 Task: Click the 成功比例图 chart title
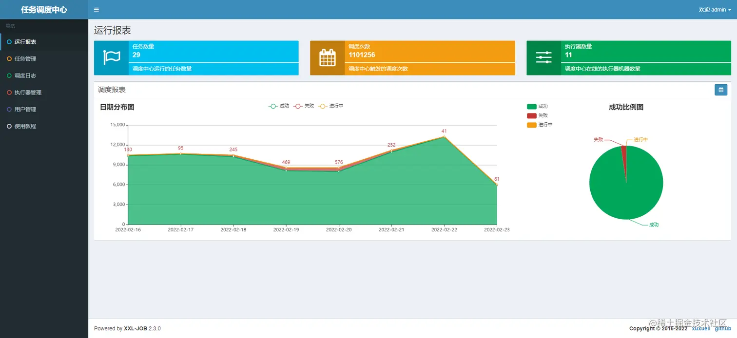click(626, 107)
